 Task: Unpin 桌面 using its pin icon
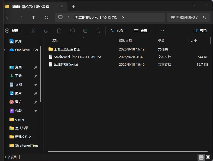(x=35, y=67)
